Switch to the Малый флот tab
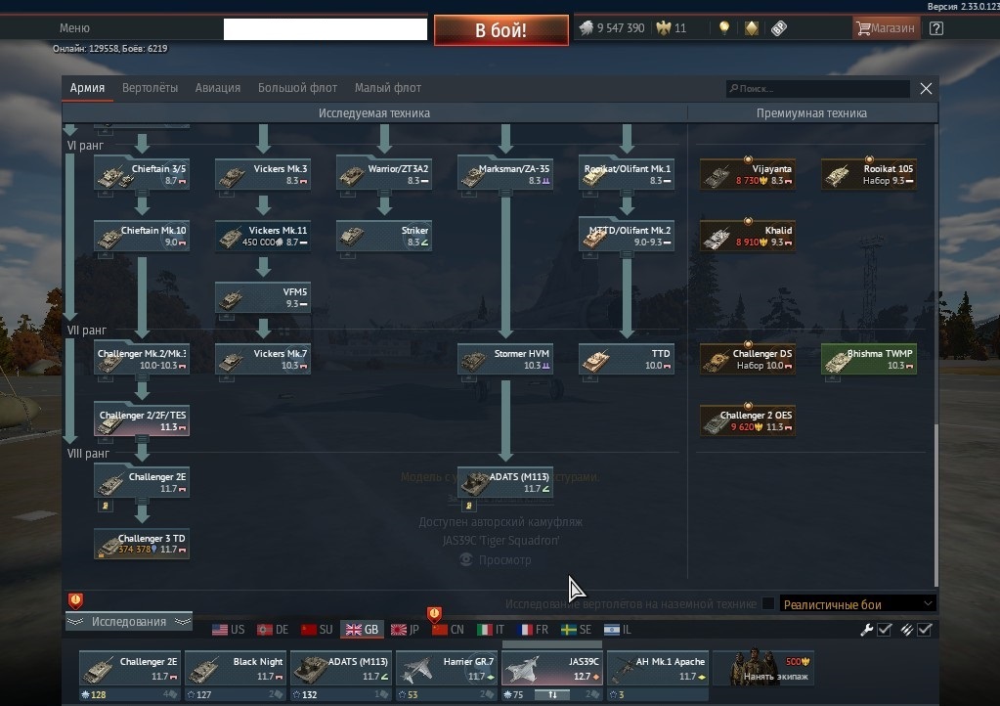The width and height of the screenshot is (1000, 706). [388, 88]
